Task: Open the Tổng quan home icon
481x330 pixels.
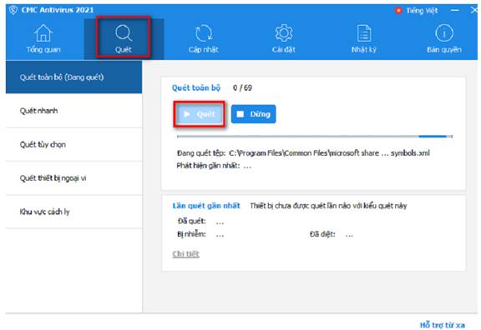Action: 43,33
